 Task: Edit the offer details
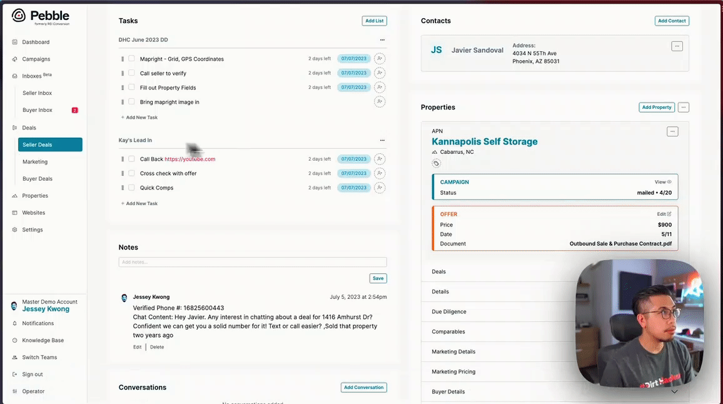pos(664,214)
